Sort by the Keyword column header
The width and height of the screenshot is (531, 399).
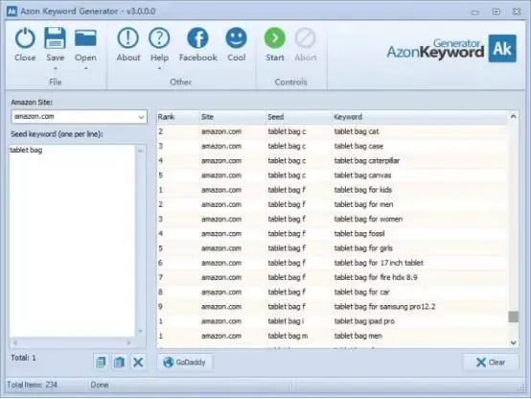click(419, 117)
